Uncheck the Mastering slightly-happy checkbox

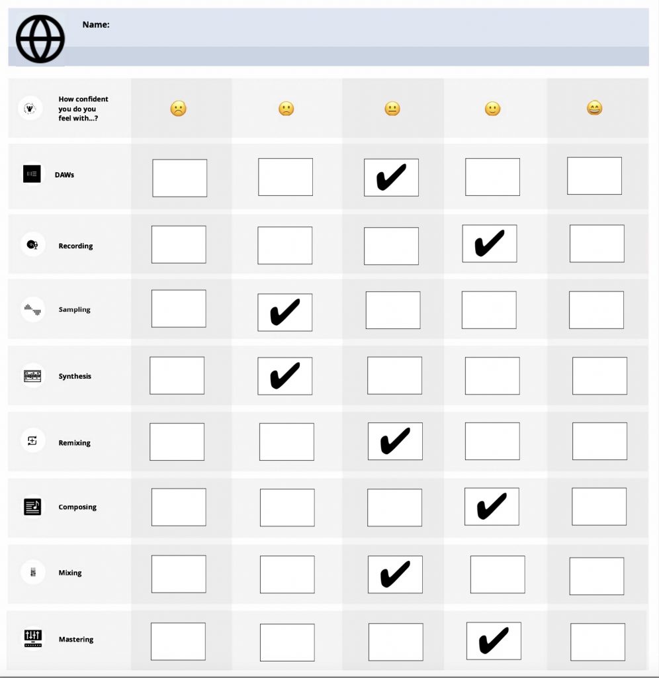[494, 641]
